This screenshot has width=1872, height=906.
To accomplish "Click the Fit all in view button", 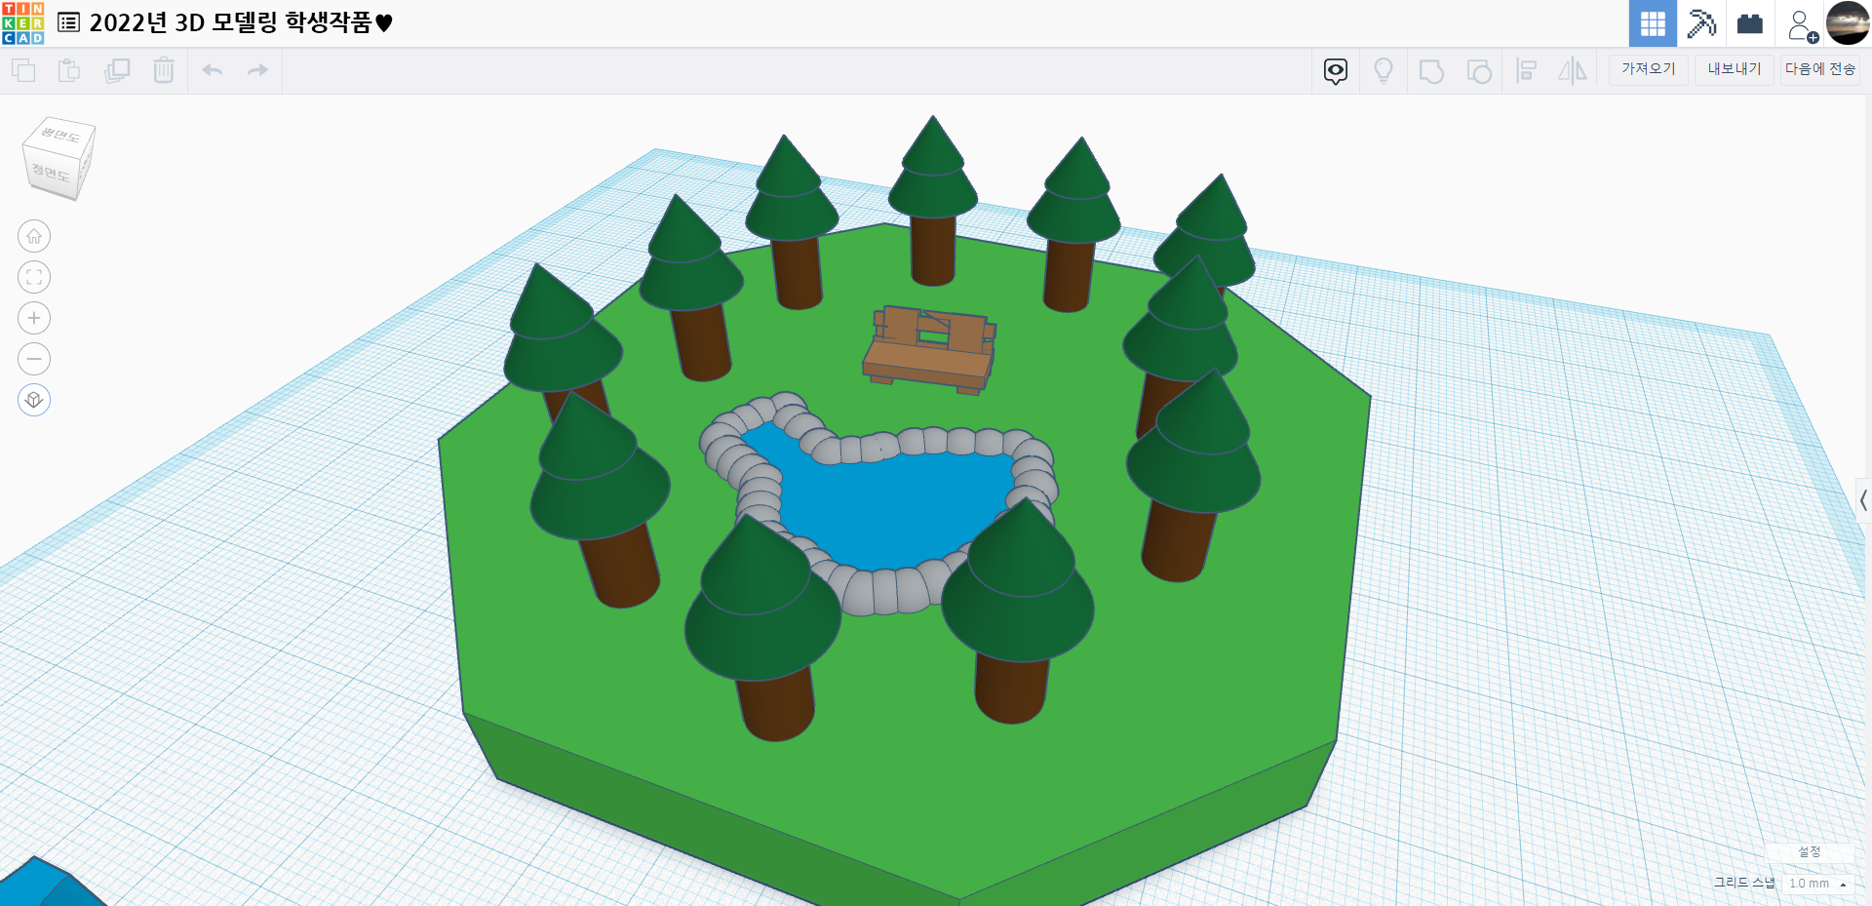I will pos(34,277).
